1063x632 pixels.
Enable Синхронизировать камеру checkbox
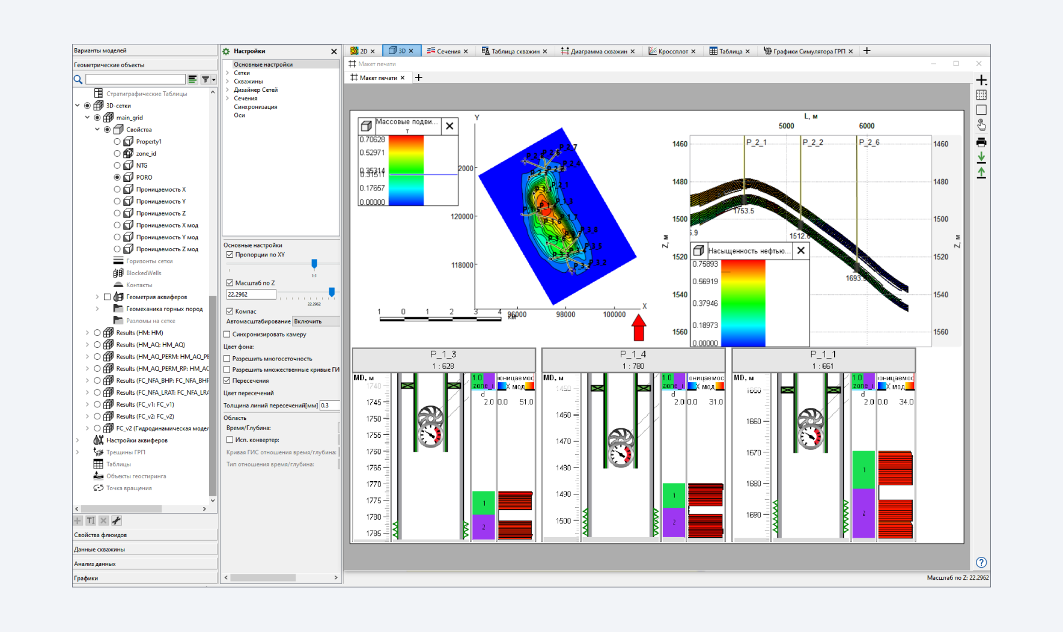227,334
